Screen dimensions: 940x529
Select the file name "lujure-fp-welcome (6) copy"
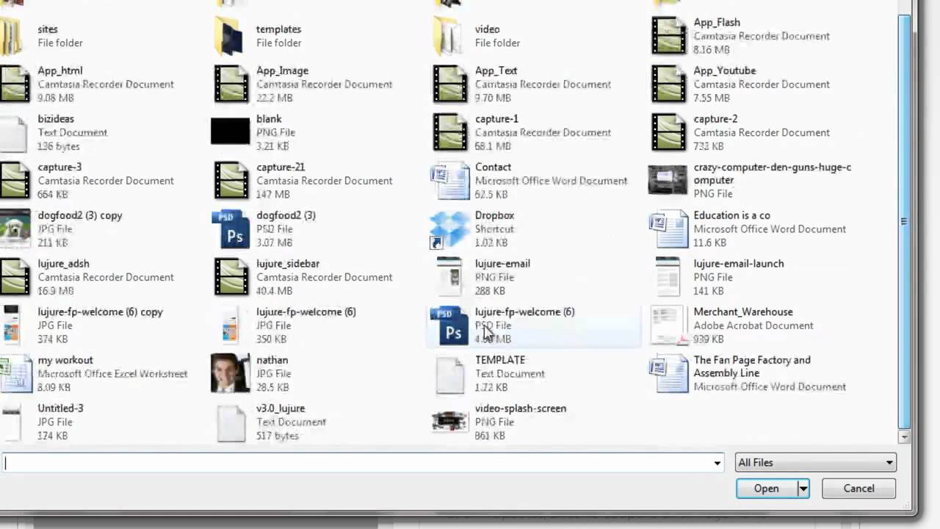coord(101,312)
